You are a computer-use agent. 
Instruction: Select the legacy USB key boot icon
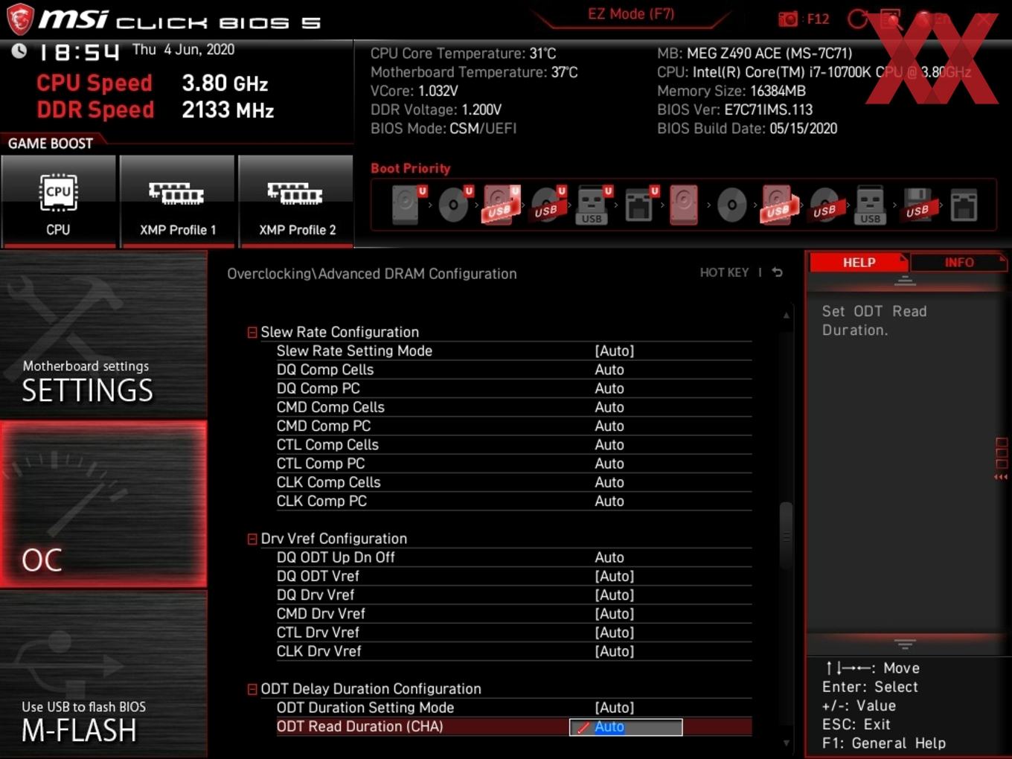click(x=871, y=205)
